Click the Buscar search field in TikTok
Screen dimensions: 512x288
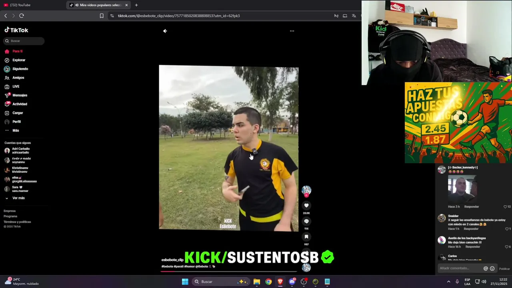(24, 41)
